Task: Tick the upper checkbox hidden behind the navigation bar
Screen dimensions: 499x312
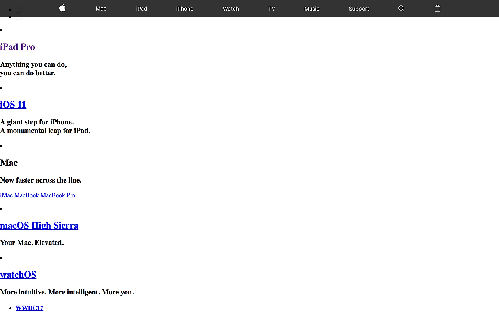Action: pos(19,10)
